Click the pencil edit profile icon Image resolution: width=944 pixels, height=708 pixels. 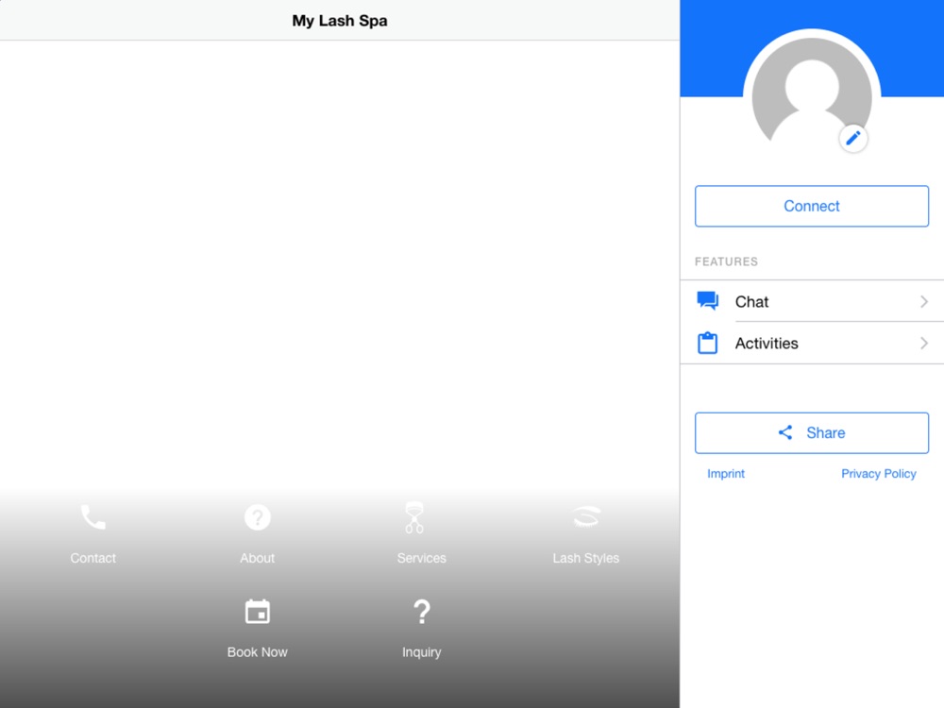point(853,139)
